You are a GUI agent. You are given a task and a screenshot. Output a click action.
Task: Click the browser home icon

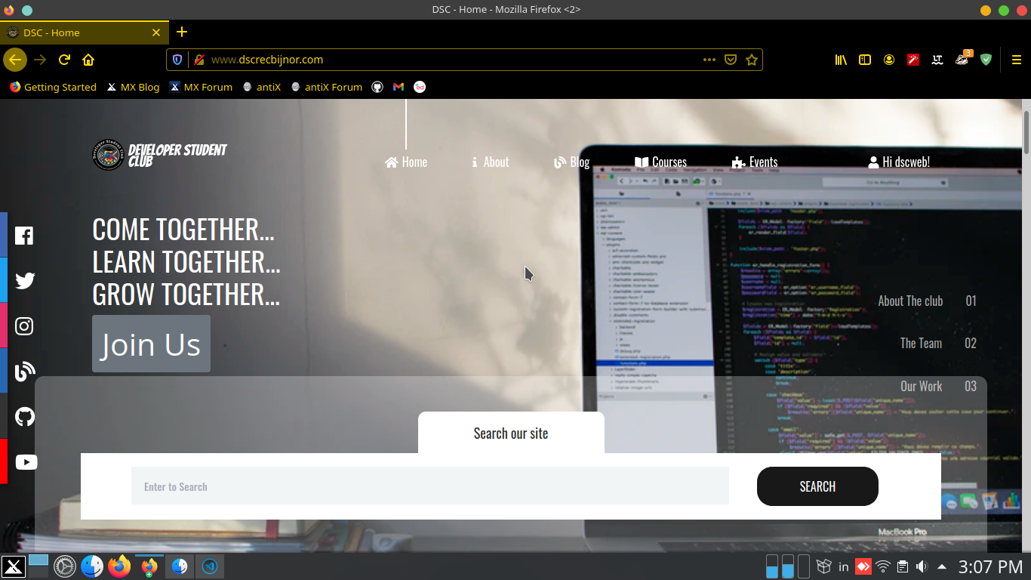(88, 60)
